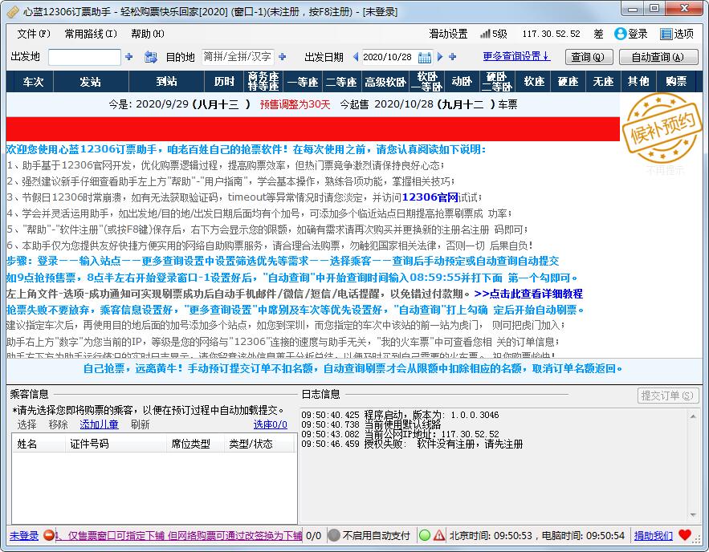The width and height of the screenshot is (709, 552).
Task: Click the 查询(Q) button
Action: point(589,57)
